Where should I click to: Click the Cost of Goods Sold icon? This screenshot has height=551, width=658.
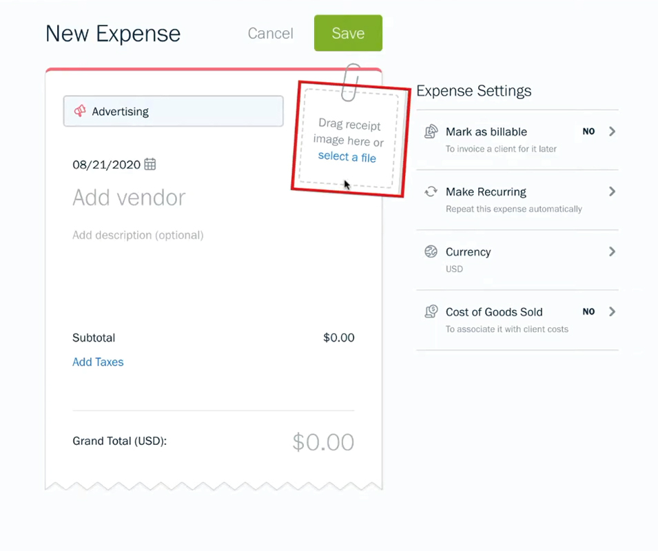(x=431, y=311)
